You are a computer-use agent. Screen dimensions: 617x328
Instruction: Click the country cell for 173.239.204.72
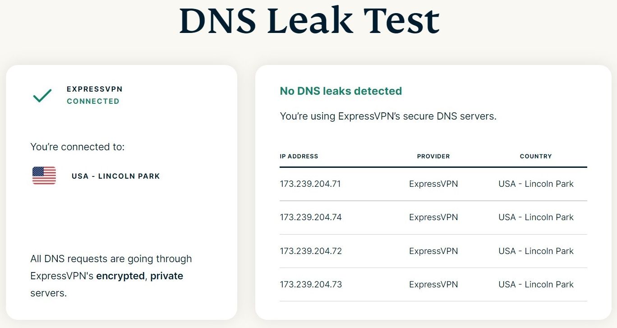(x=536, y=251)
